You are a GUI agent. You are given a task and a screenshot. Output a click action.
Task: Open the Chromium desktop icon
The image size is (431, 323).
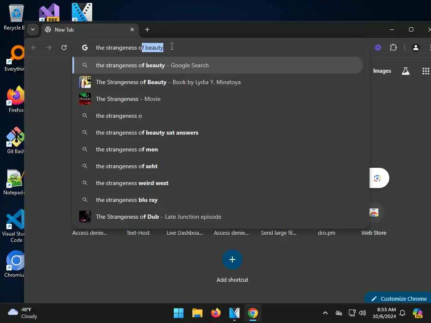15,264
